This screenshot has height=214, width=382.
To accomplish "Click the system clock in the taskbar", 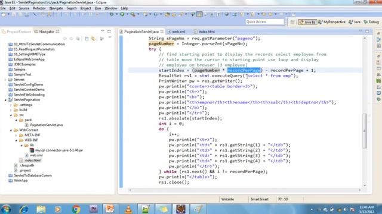I will (x=366, y=209).
